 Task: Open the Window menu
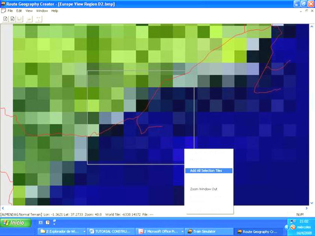point(42,11)
